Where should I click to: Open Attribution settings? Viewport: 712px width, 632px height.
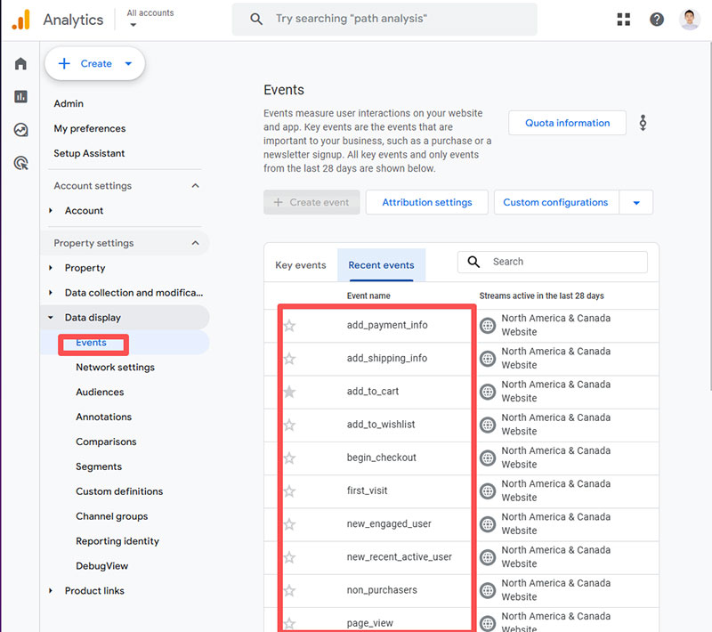point(426,202)
